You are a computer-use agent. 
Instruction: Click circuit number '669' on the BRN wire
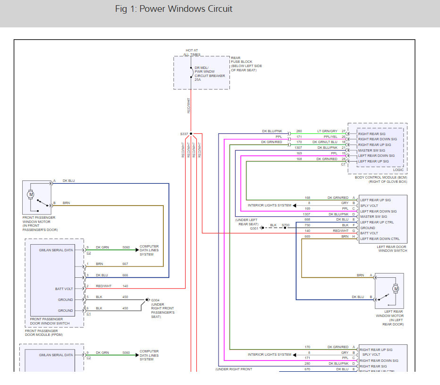307,237
